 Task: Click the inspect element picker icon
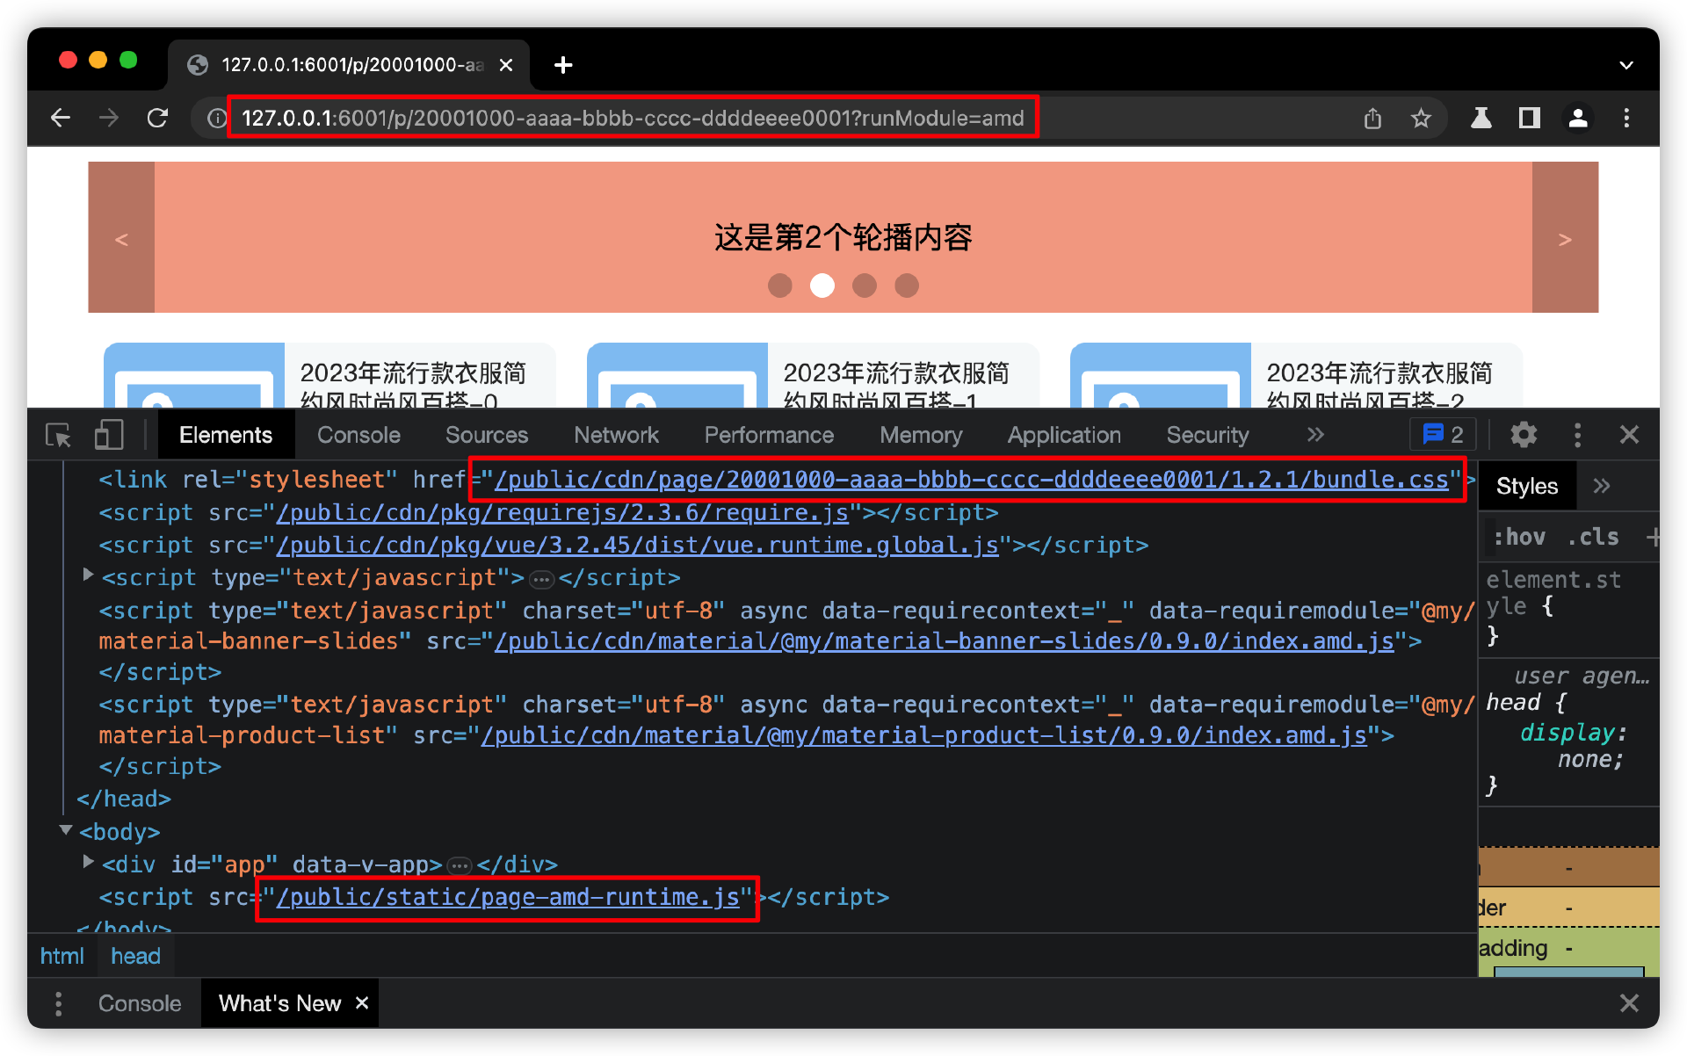click(58, 435)
